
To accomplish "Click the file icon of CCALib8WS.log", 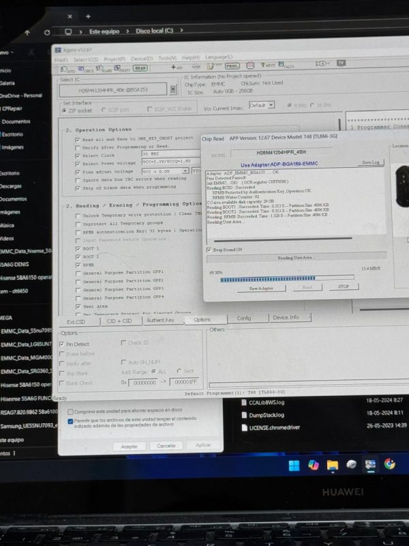I will tap(244, 403).
